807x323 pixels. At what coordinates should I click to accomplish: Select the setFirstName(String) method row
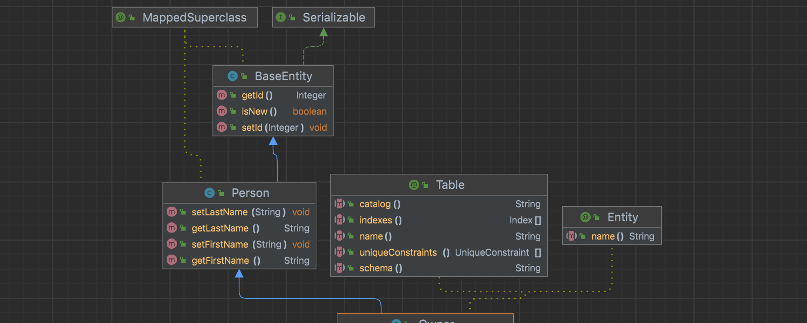(237, 244)
